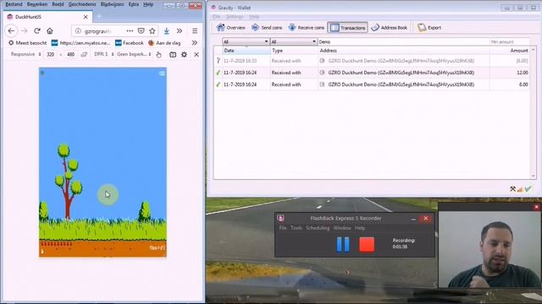This screenshot has width=542, height=304.
Task: Open Firefox downloads arrow
Action: 167,31
